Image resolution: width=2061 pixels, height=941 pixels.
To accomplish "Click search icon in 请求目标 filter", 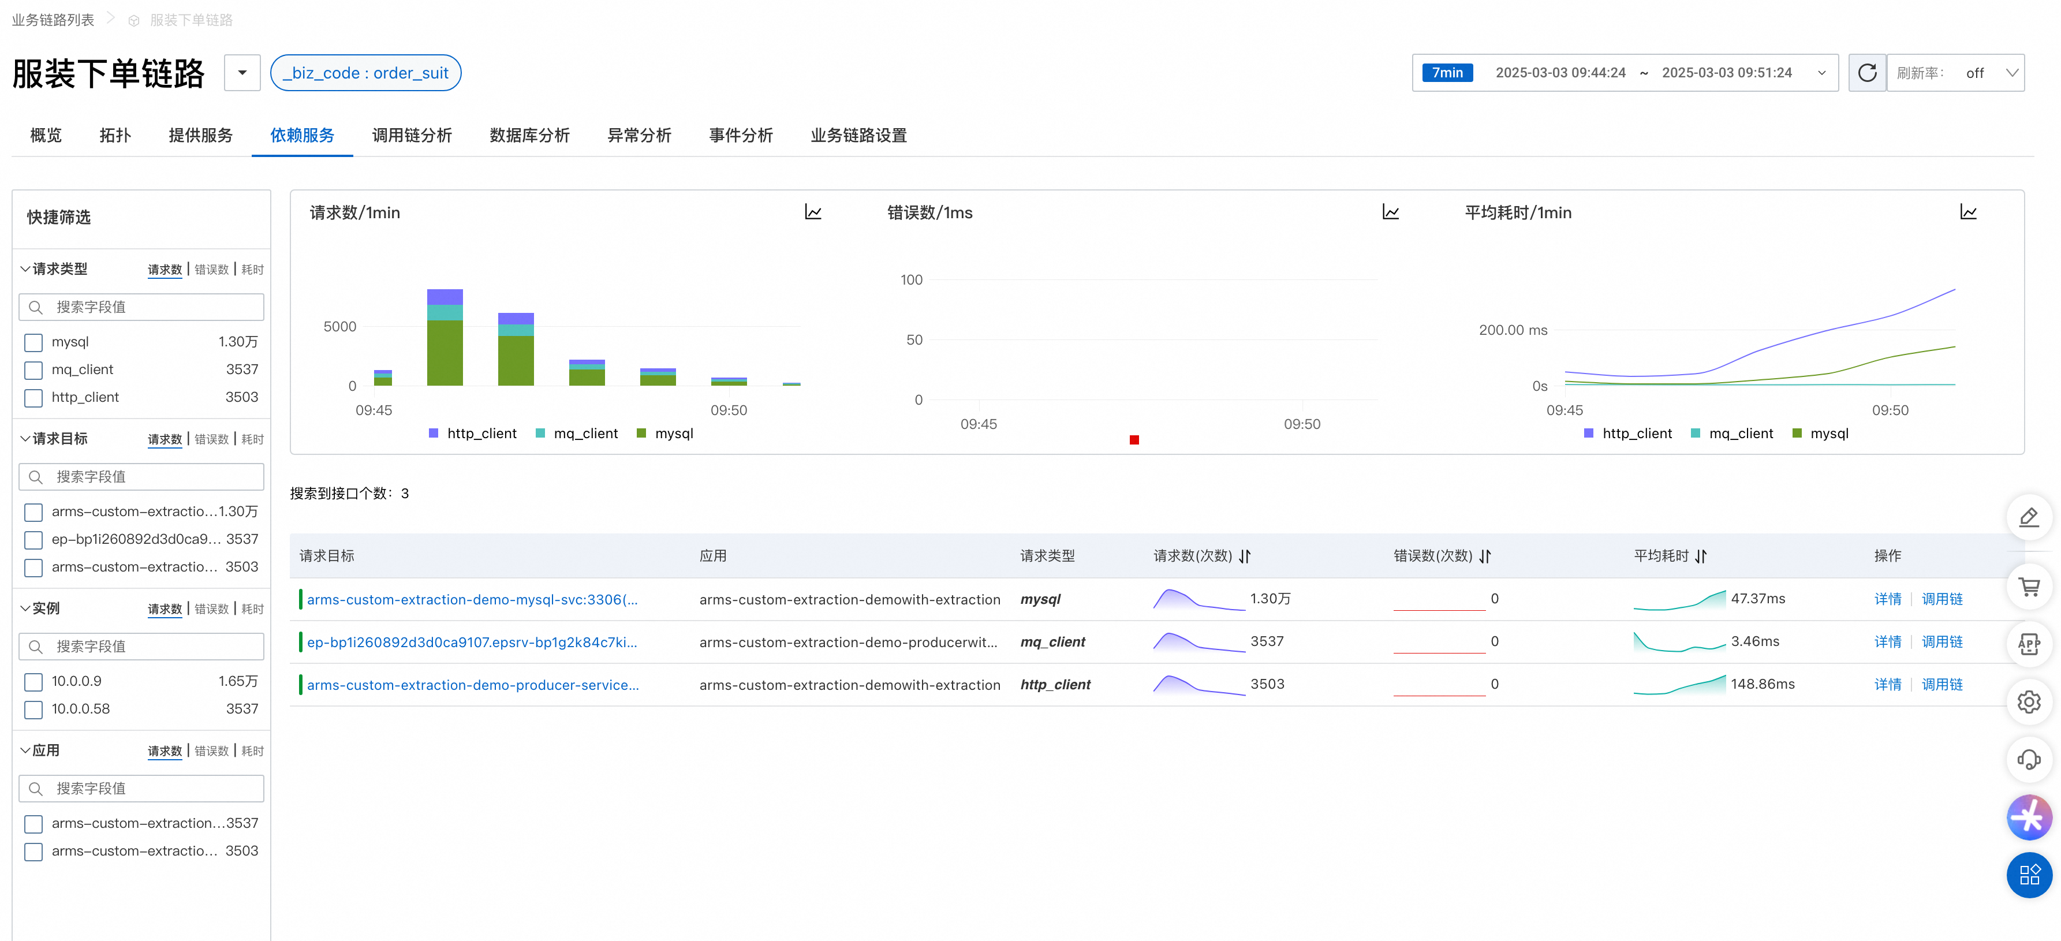I will 35,477.
